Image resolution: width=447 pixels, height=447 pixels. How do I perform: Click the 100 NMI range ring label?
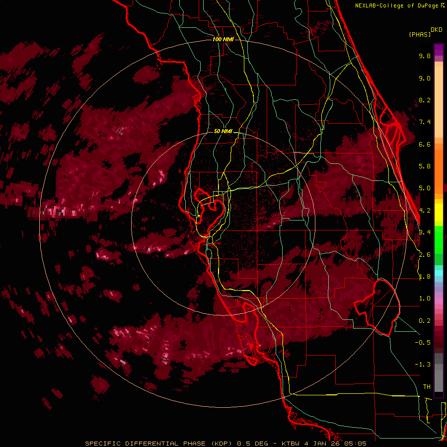tap(223, 39)
